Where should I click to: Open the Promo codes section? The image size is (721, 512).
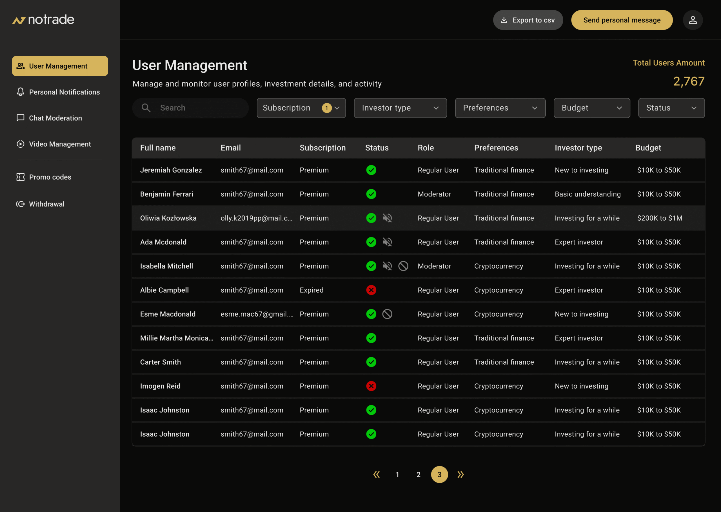point(50,177)
